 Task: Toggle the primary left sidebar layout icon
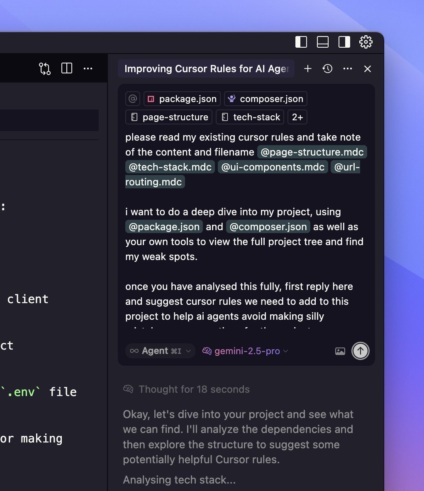(x=301, y=42)
